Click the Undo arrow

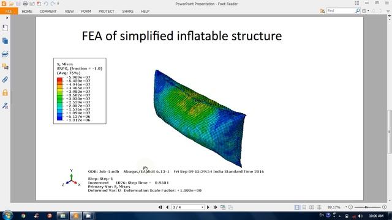[46, 4]
